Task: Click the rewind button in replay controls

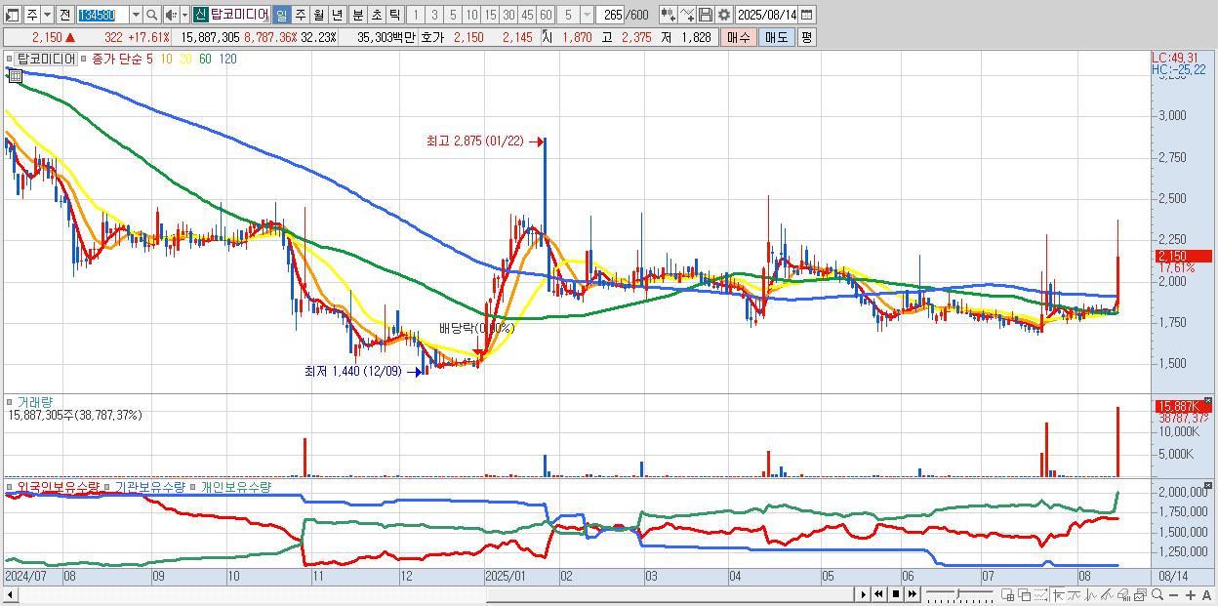Action: pyautogui.click(x=878, y=594)
